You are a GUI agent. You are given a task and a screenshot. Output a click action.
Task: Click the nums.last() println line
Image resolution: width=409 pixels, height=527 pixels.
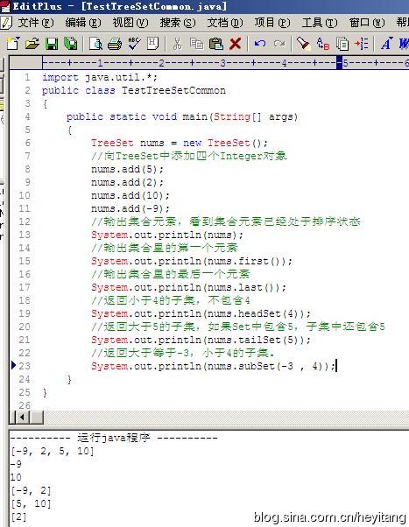(x=188, y=287)
